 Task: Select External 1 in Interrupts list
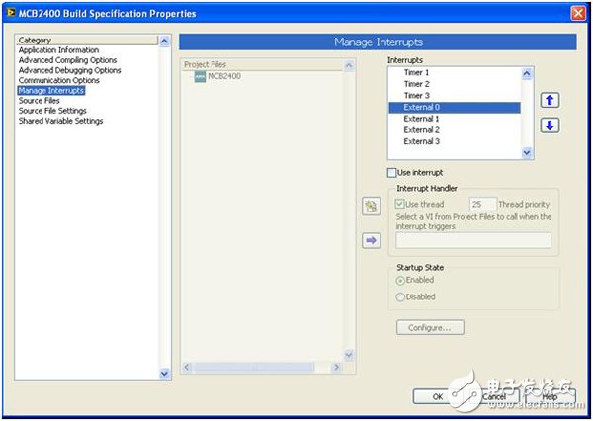click(x=421, y=119)
